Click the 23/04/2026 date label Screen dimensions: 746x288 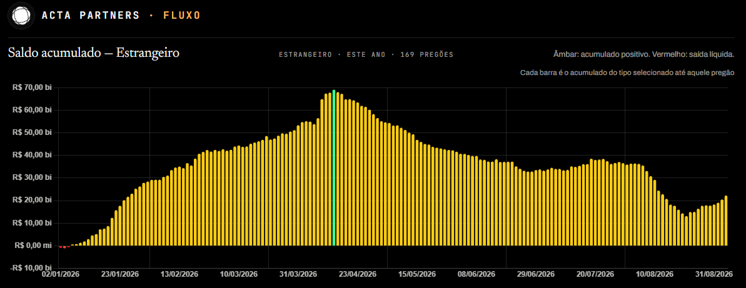click(357, 275)
